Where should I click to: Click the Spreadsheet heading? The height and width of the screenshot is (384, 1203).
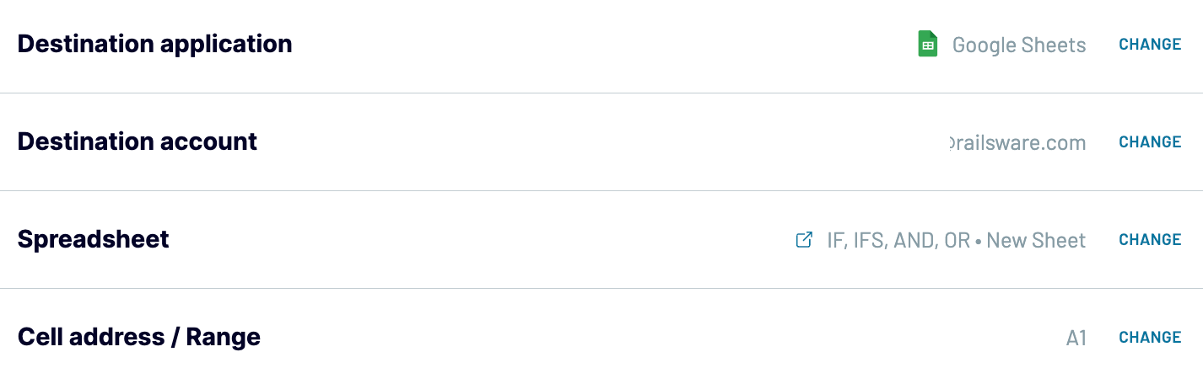(93, 239)
